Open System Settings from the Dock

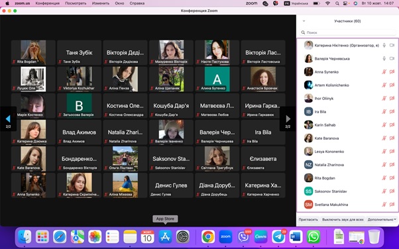coord(183,237)
